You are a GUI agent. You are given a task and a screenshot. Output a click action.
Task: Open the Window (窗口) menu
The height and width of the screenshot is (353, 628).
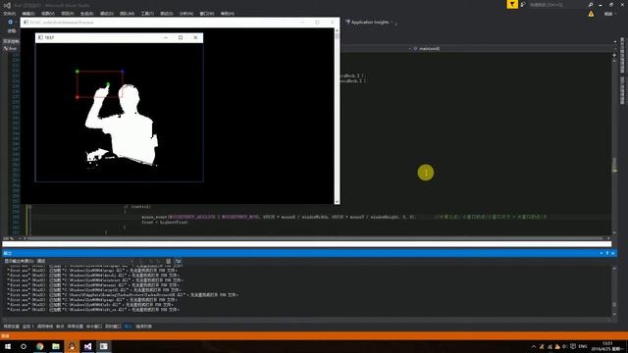pyautogui.click(x=207, y=14)
